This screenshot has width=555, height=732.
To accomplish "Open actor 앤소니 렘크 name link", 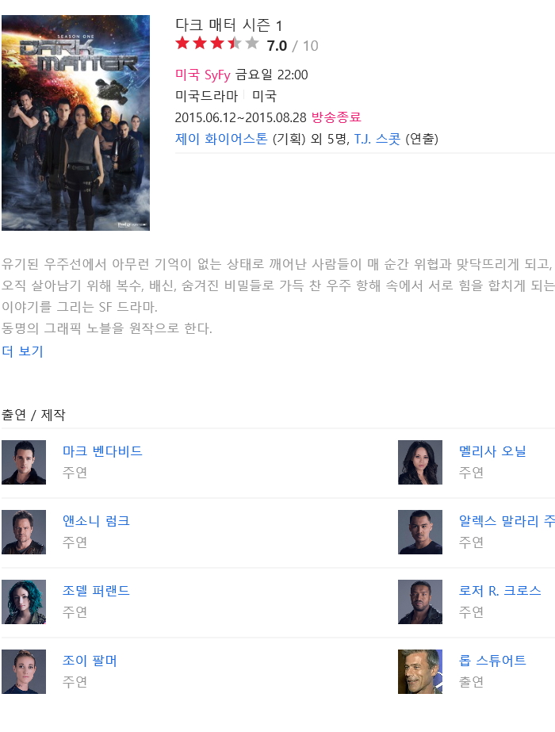I will (x=96, y=521).
